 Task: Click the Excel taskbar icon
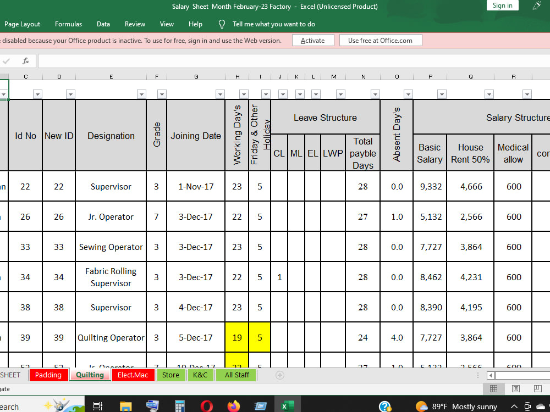pyautogui.click(x=288, y=406)
